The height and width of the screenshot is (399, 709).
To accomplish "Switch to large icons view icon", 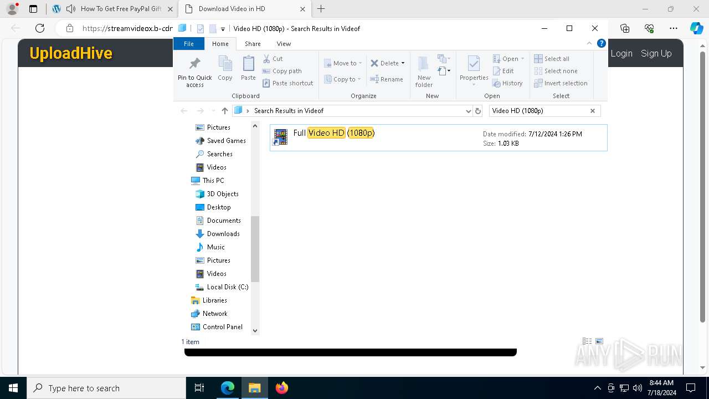I will tap(599, 341).
